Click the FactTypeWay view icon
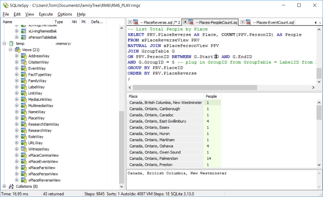Screen dimensions: 323x197 (24, 74)
